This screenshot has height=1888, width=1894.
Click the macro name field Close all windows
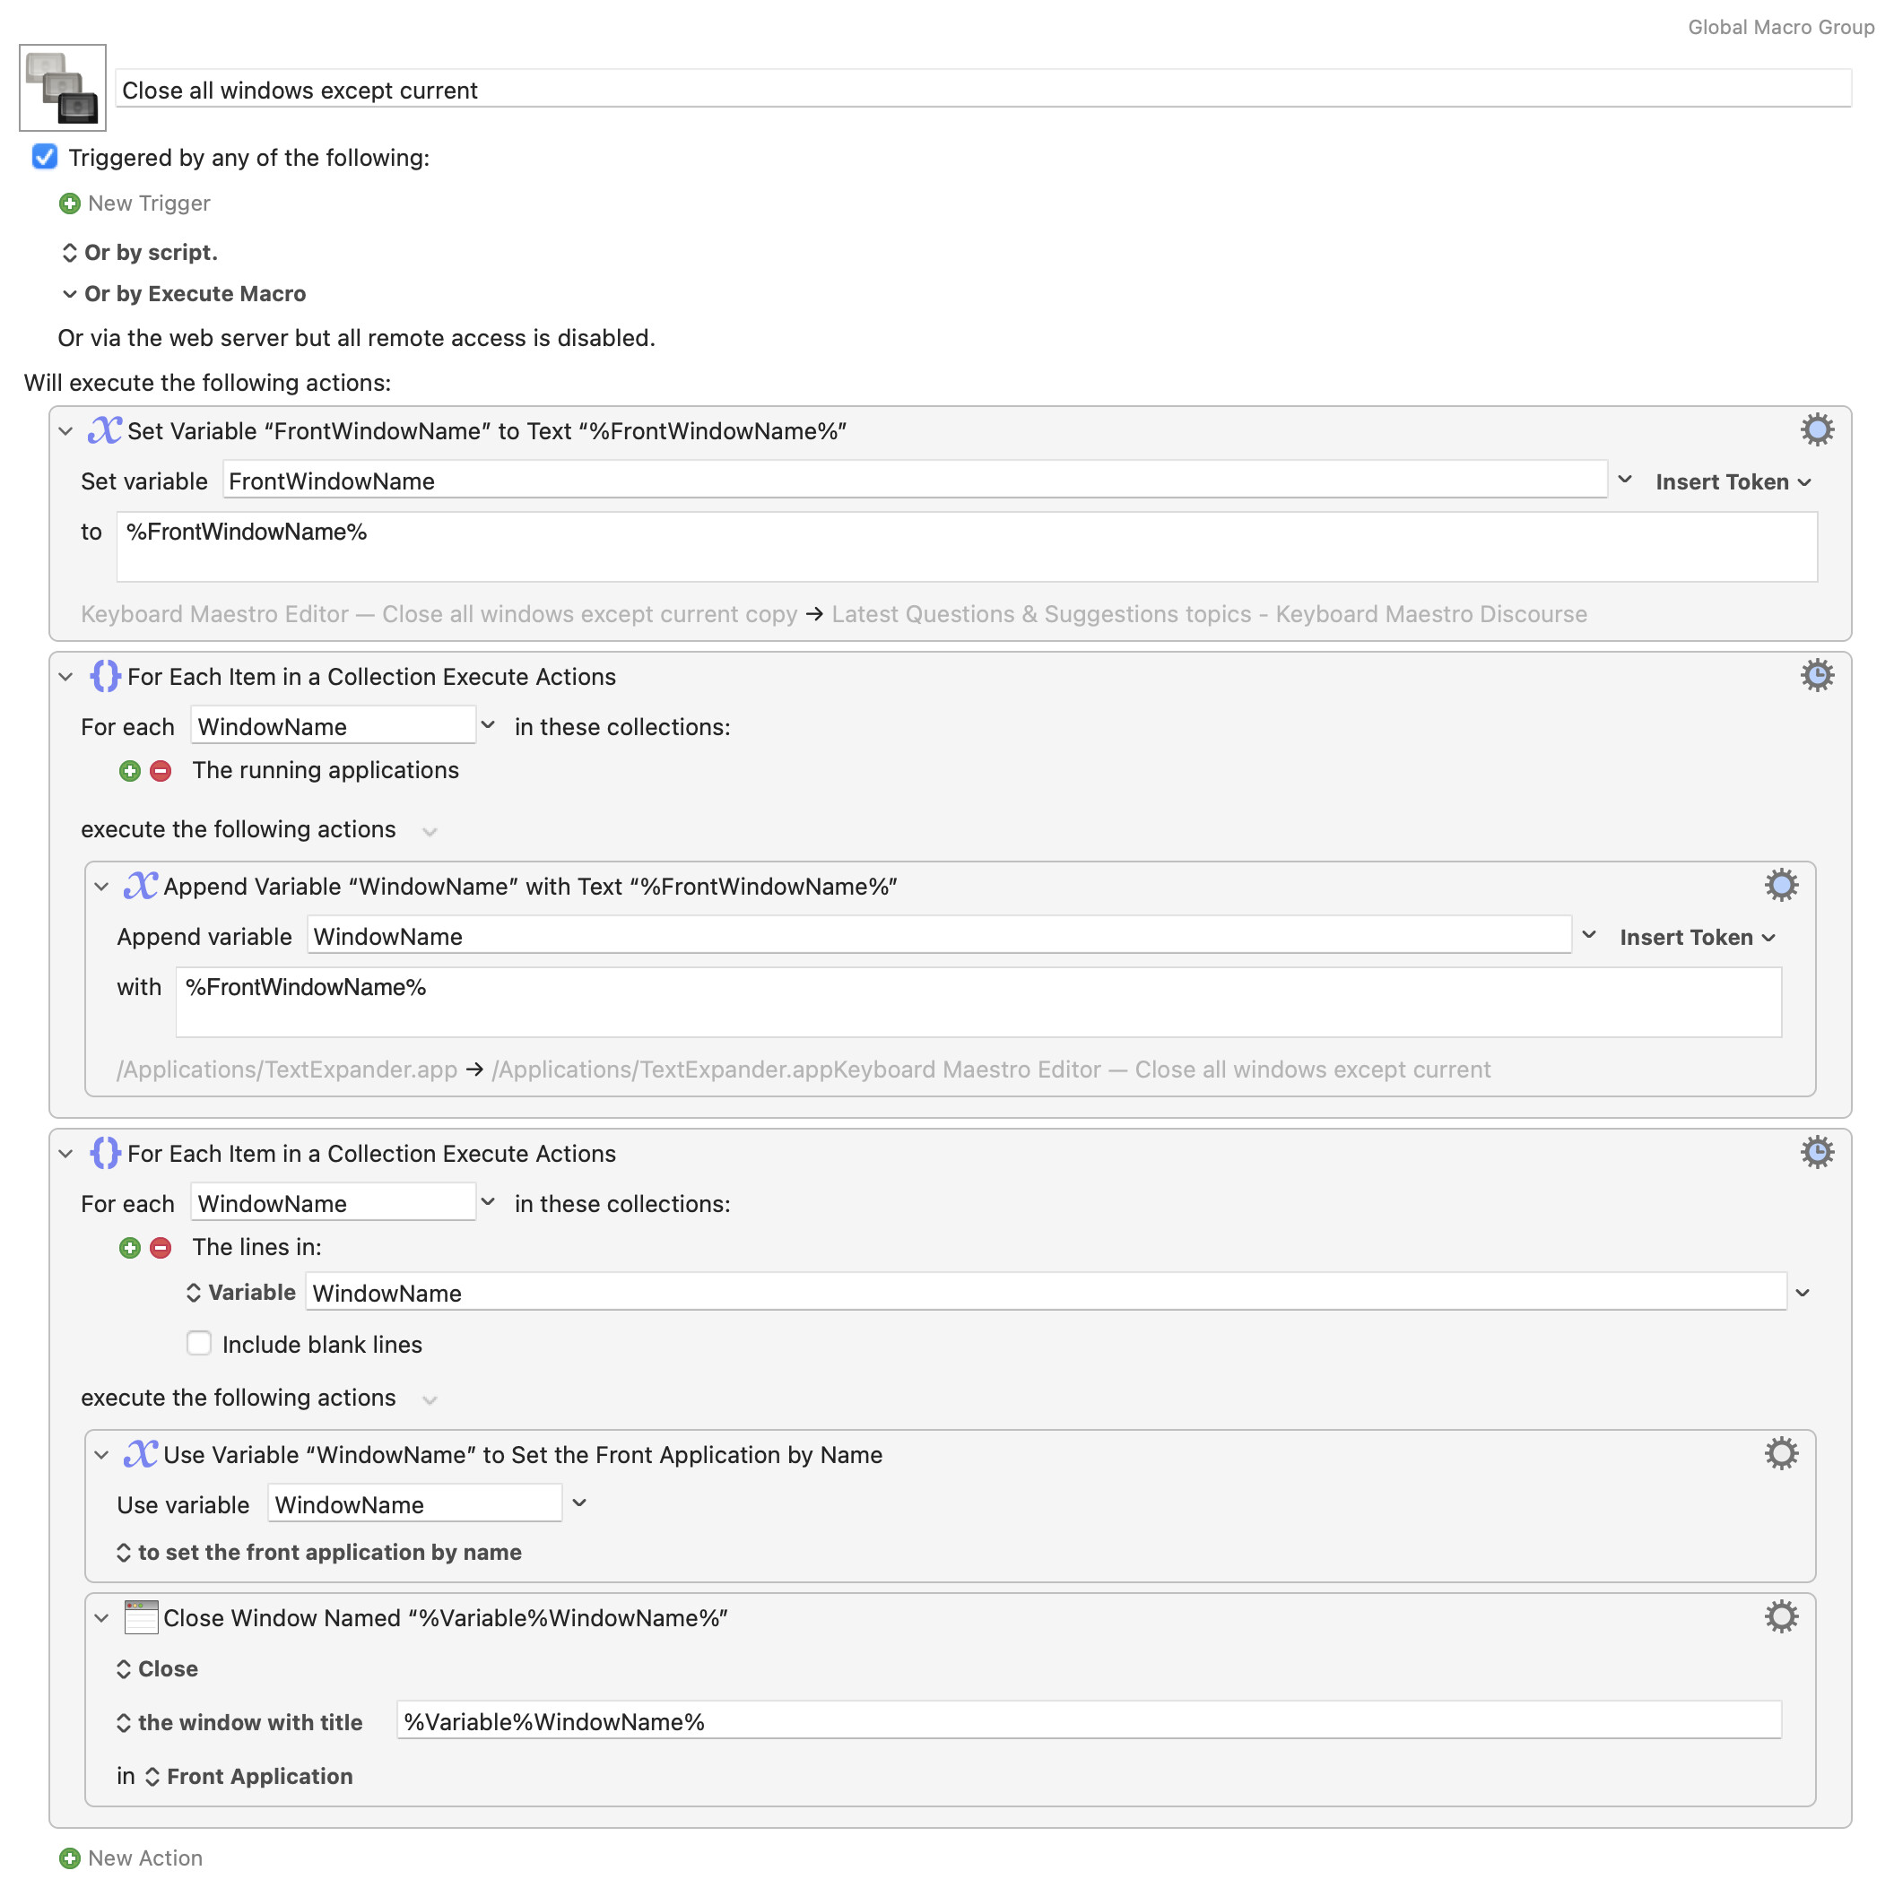point(982,89)
